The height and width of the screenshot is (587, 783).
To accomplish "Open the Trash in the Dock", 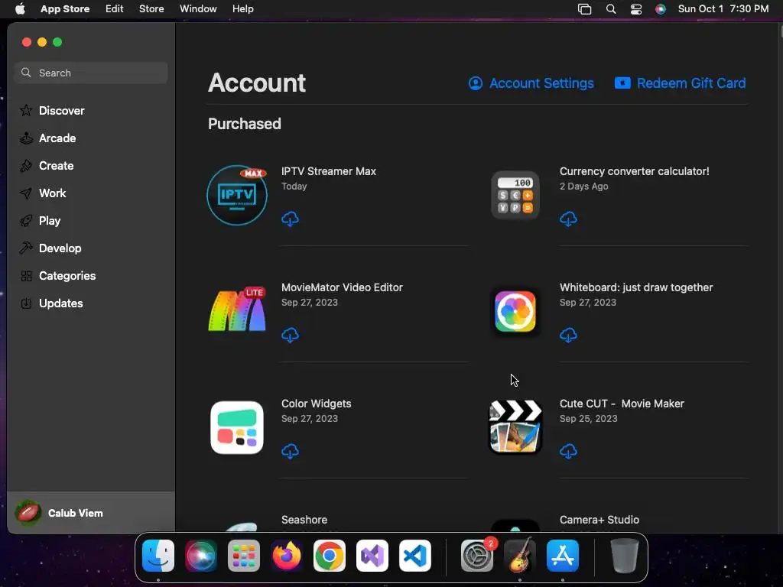I will pyautogui.click(x=625, y=556).
